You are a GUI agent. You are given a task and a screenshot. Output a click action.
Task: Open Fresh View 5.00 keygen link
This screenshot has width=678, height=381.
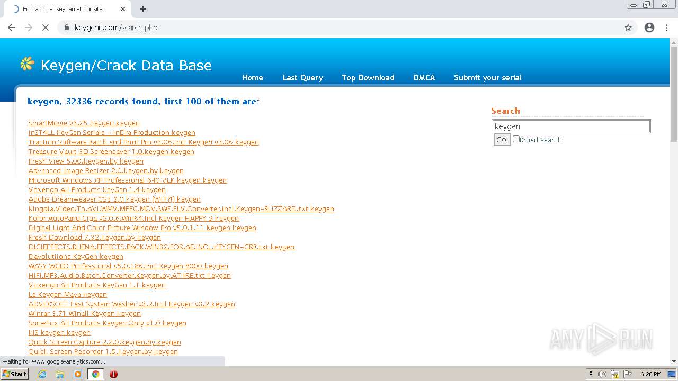[x=86, y=161]
